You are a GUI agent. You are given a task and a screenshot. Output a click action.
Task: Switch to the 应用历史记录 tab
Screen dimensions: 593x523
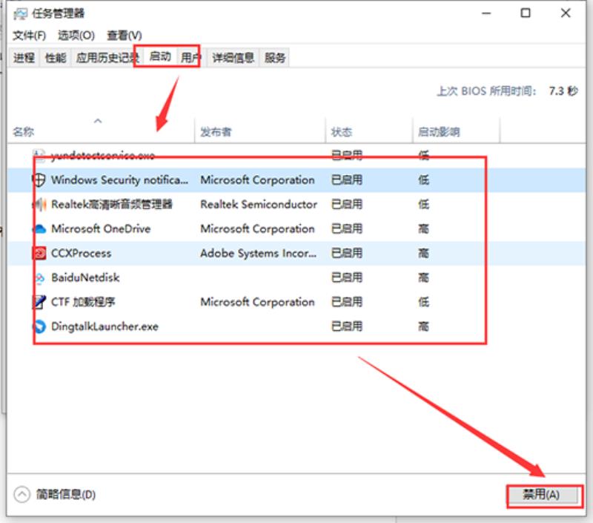click(107, 58)
